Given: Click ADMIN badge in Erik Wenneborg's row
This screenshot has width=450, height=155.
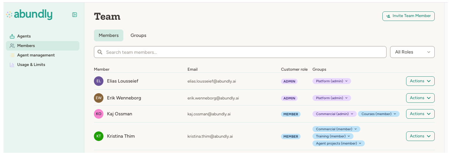Looking at the screenshot, I should click(289, 98).
